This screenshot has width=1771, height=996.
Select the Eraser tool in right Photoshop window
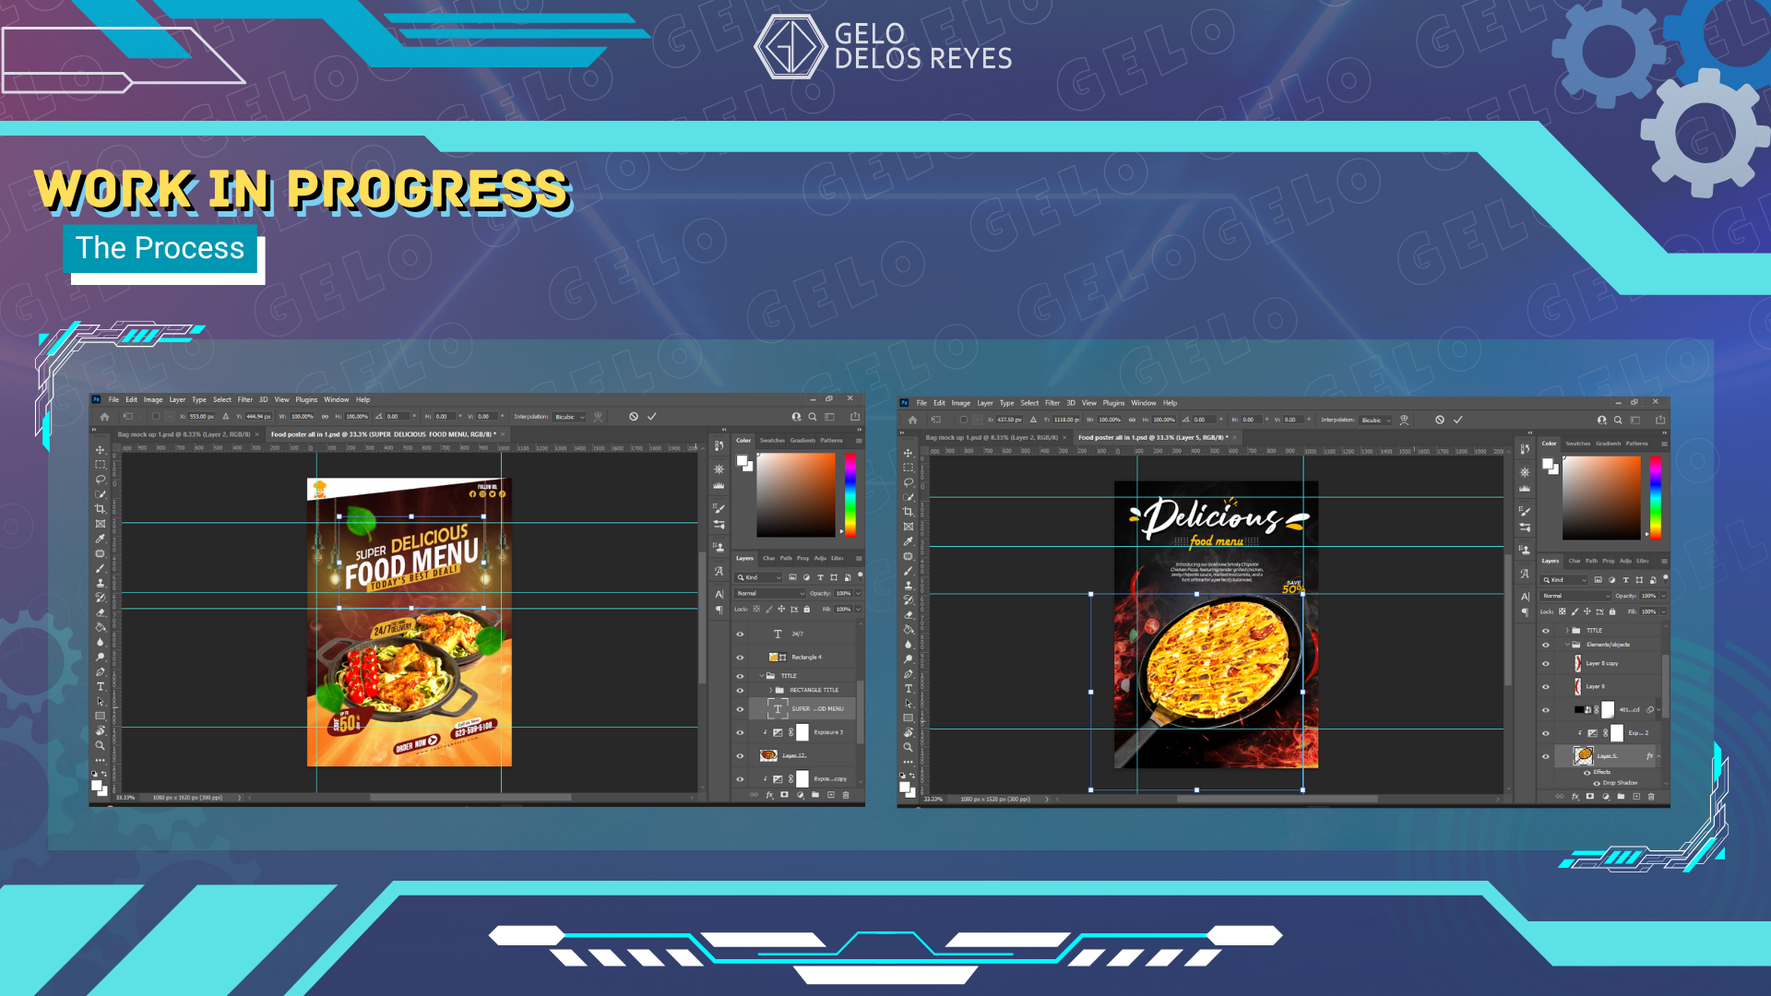tap(908, 614)
